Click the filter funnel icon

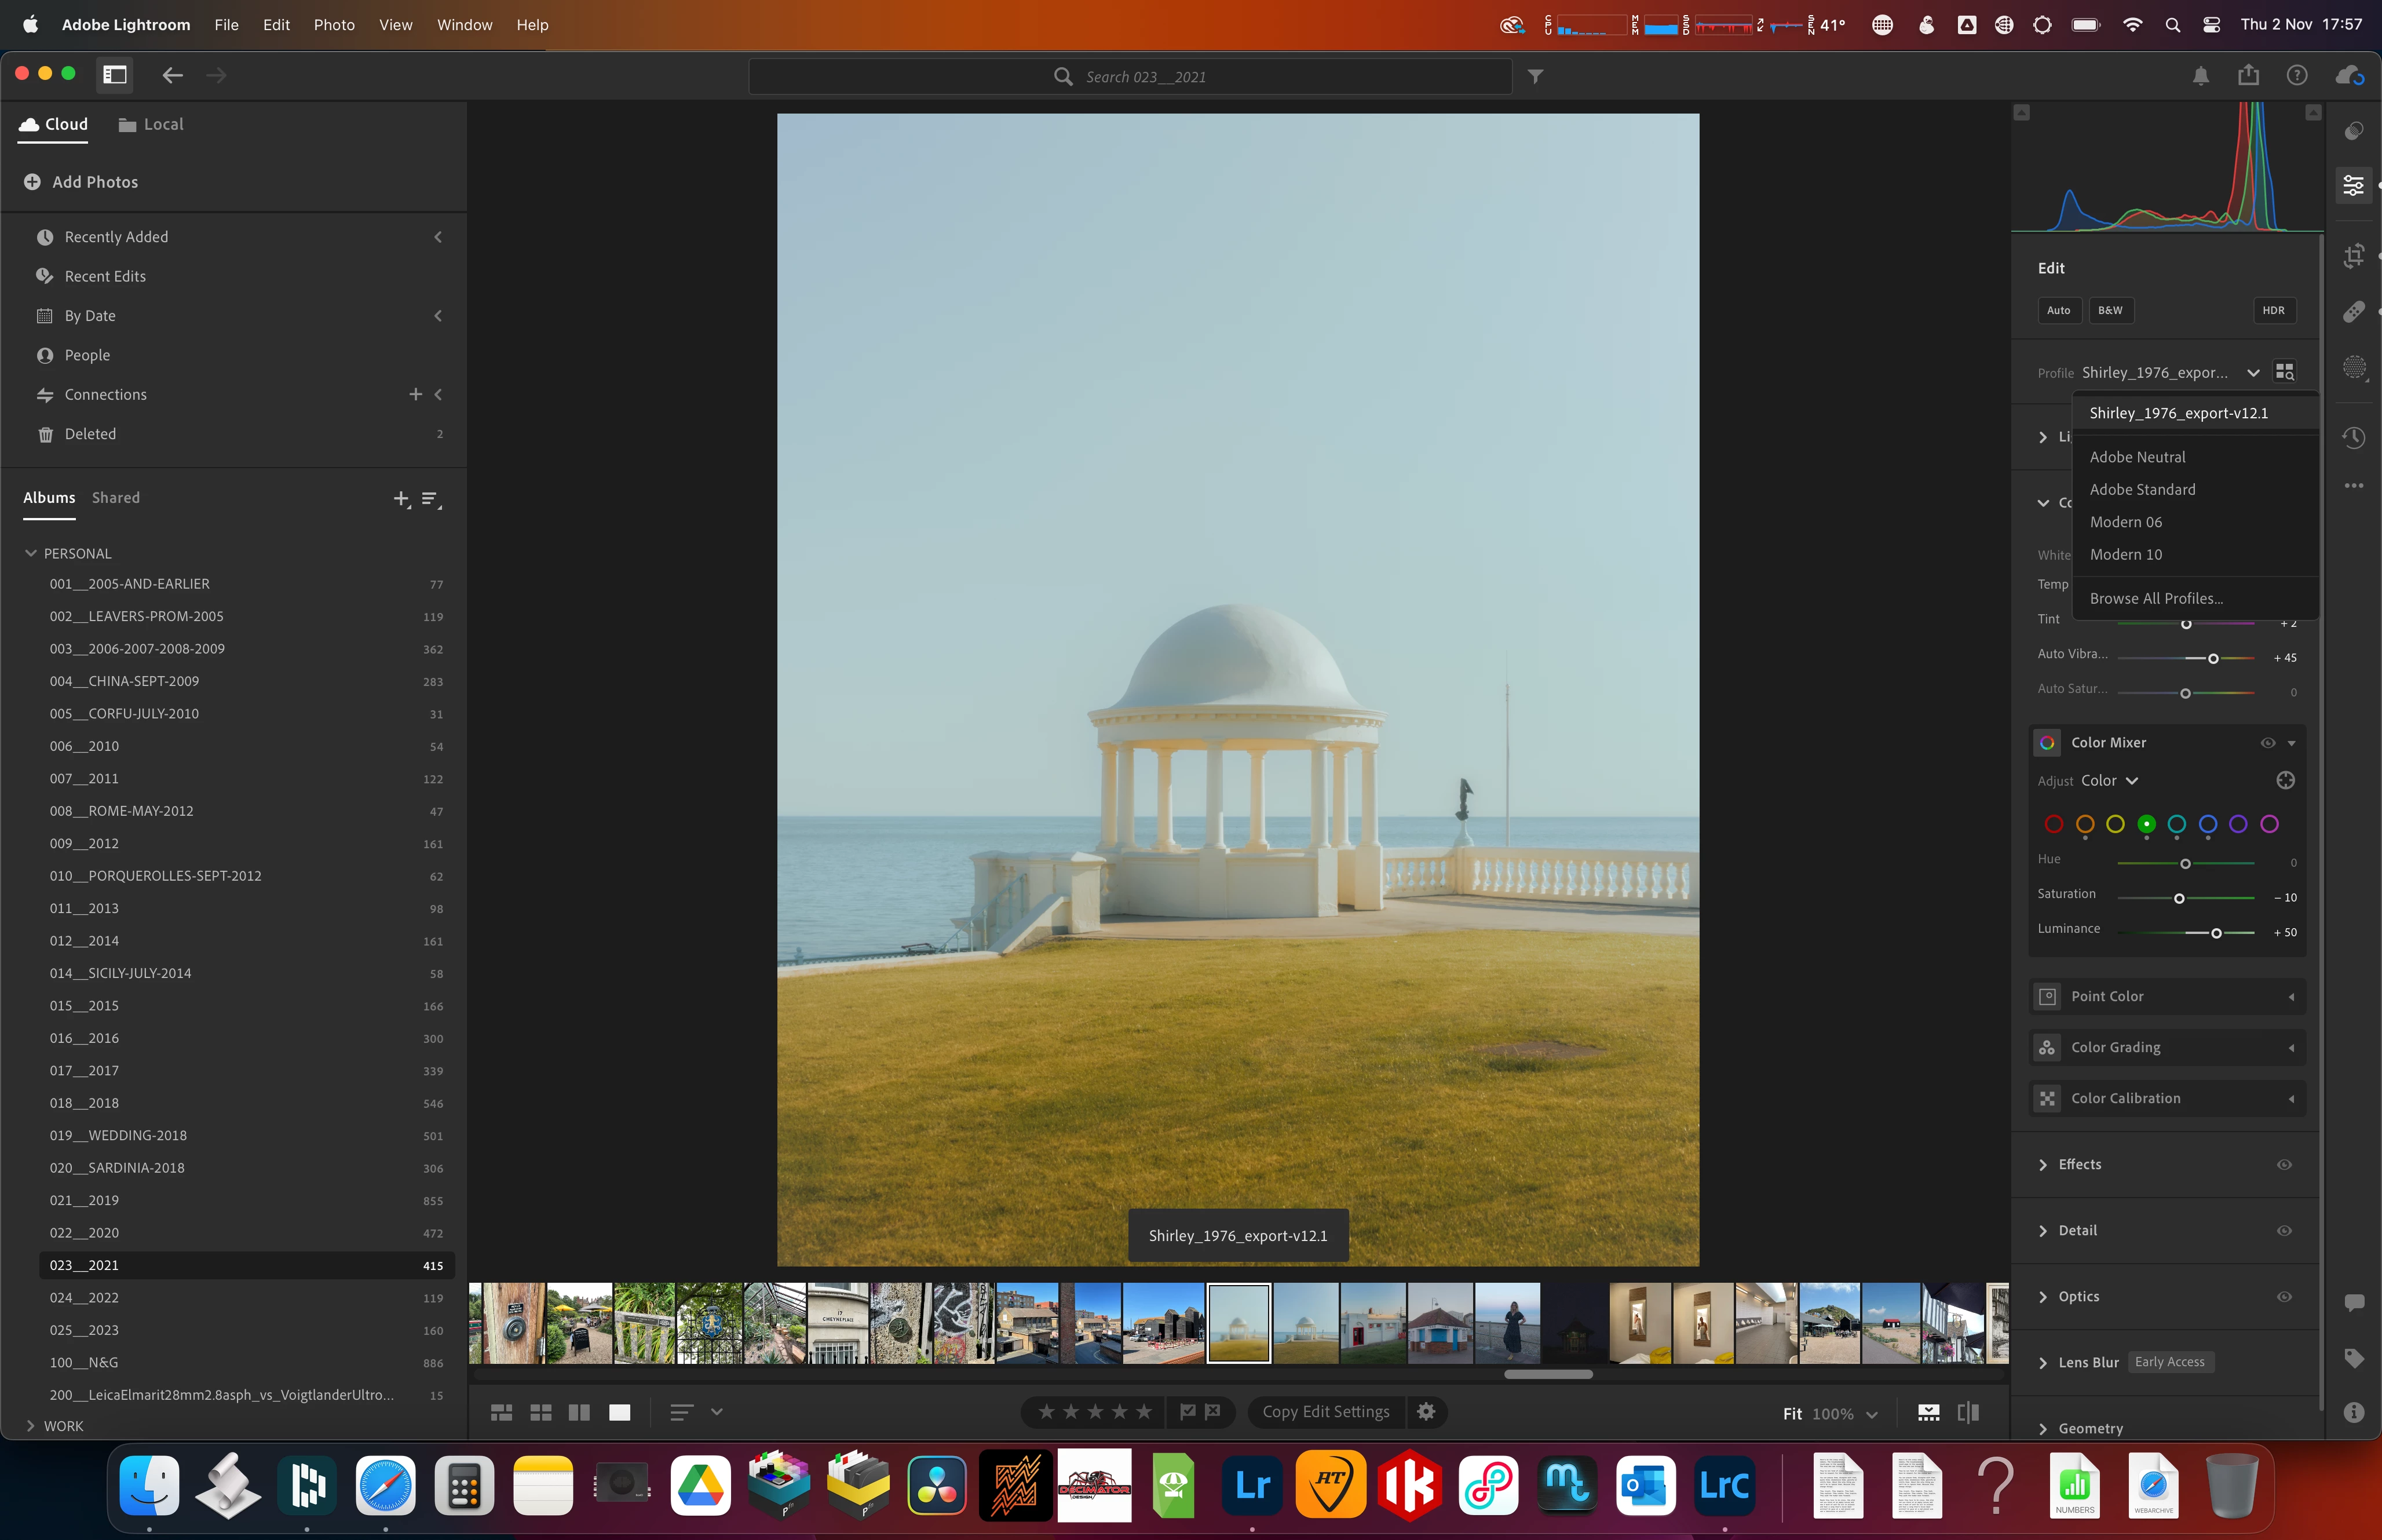(x=1535, y=76)
